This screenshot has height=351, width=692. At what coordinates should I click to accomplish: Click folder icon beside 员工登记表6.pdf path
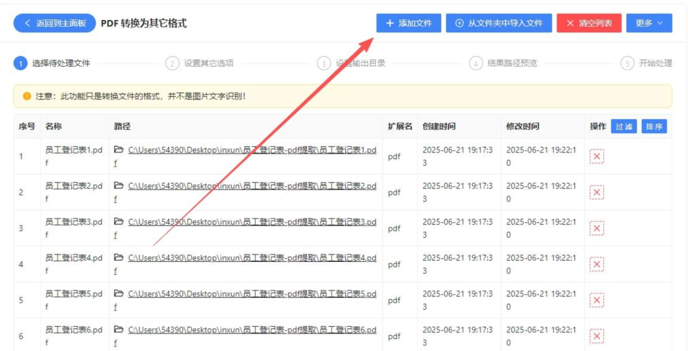(119, 329)
